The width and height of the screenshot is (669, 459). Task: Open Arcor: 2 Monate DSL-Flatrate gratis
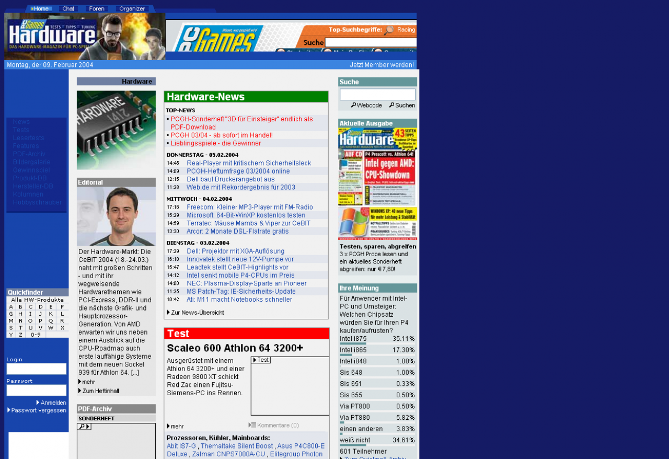[237, 231]
